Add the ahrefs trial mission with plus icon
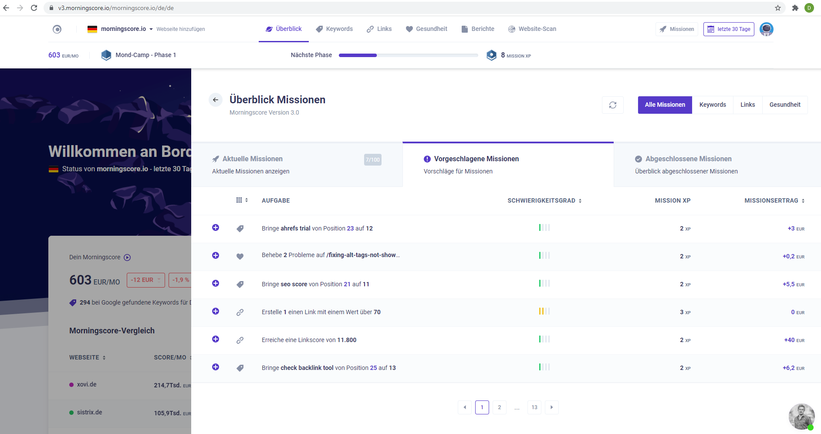The width and height of the screenshot is (821, 434). [x=215, y=228]
